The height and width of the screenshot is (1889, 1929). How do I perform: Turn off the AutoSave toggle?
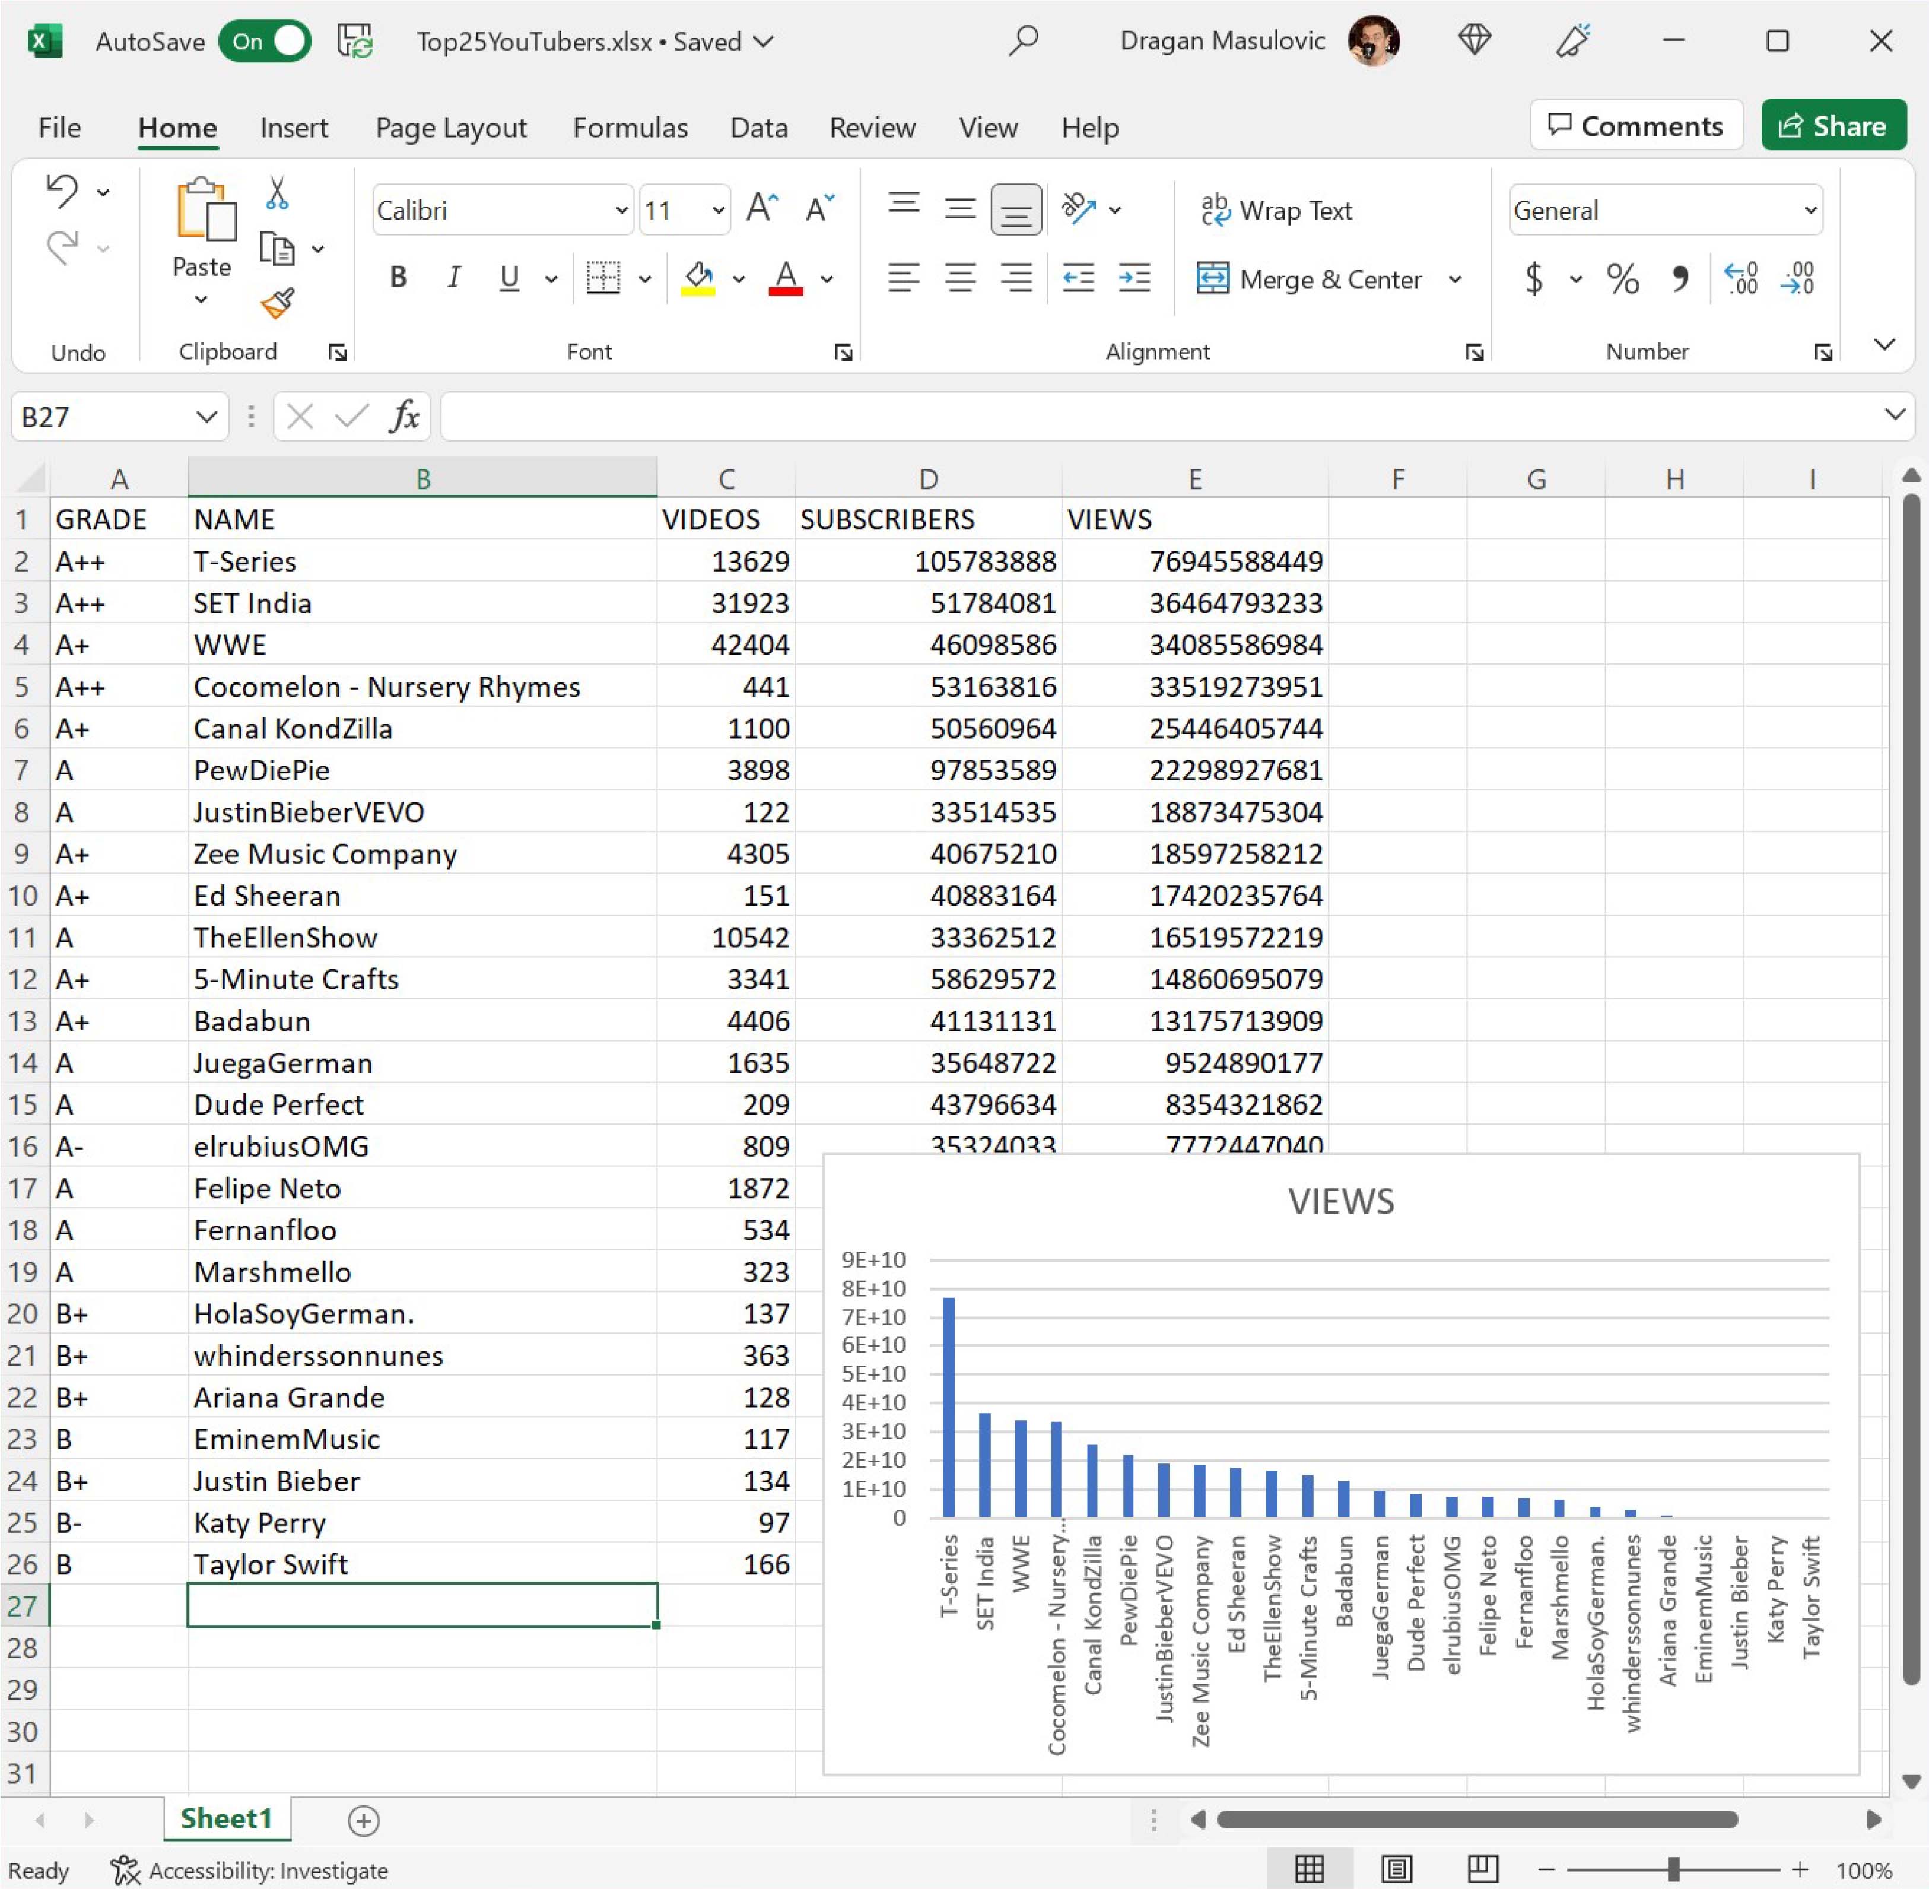(x=265, y=42)
